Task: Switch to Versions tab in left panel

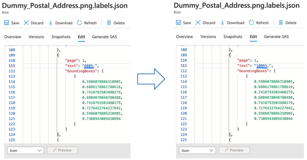Action: [x=36, y=37]
